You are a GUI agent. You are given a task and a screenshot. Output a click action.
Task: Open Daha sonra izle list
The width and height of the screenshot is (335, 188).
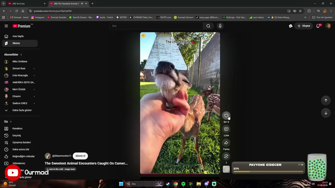pos(20,149)
